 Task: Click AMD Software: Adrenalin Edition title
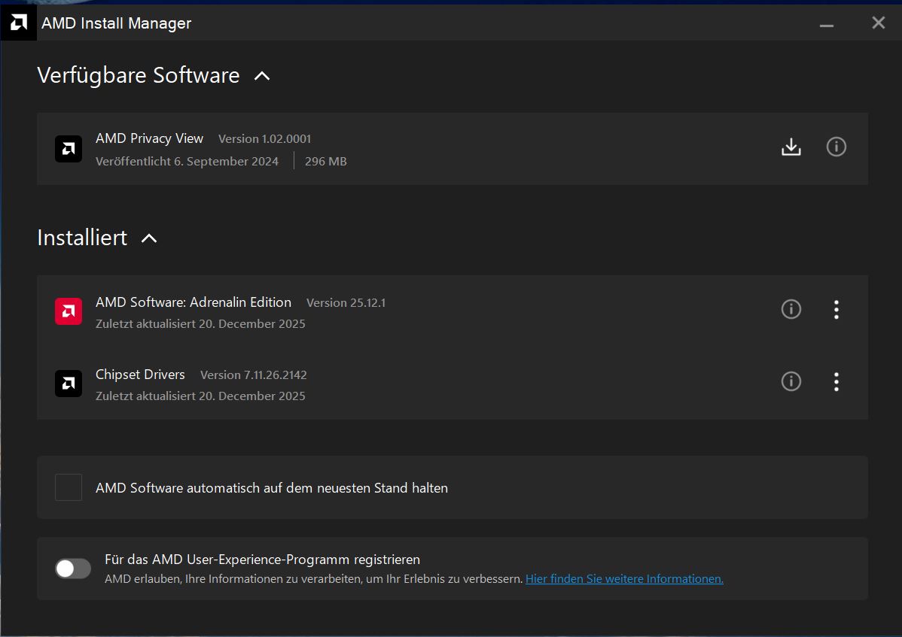(x=194, y=302)
